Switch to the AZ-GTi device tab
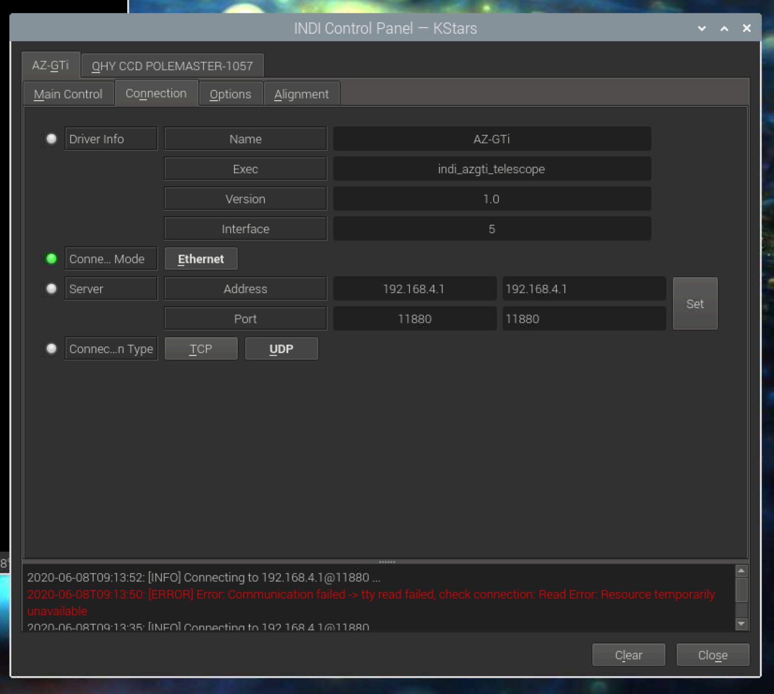774x694 pixels. point(51,65)
